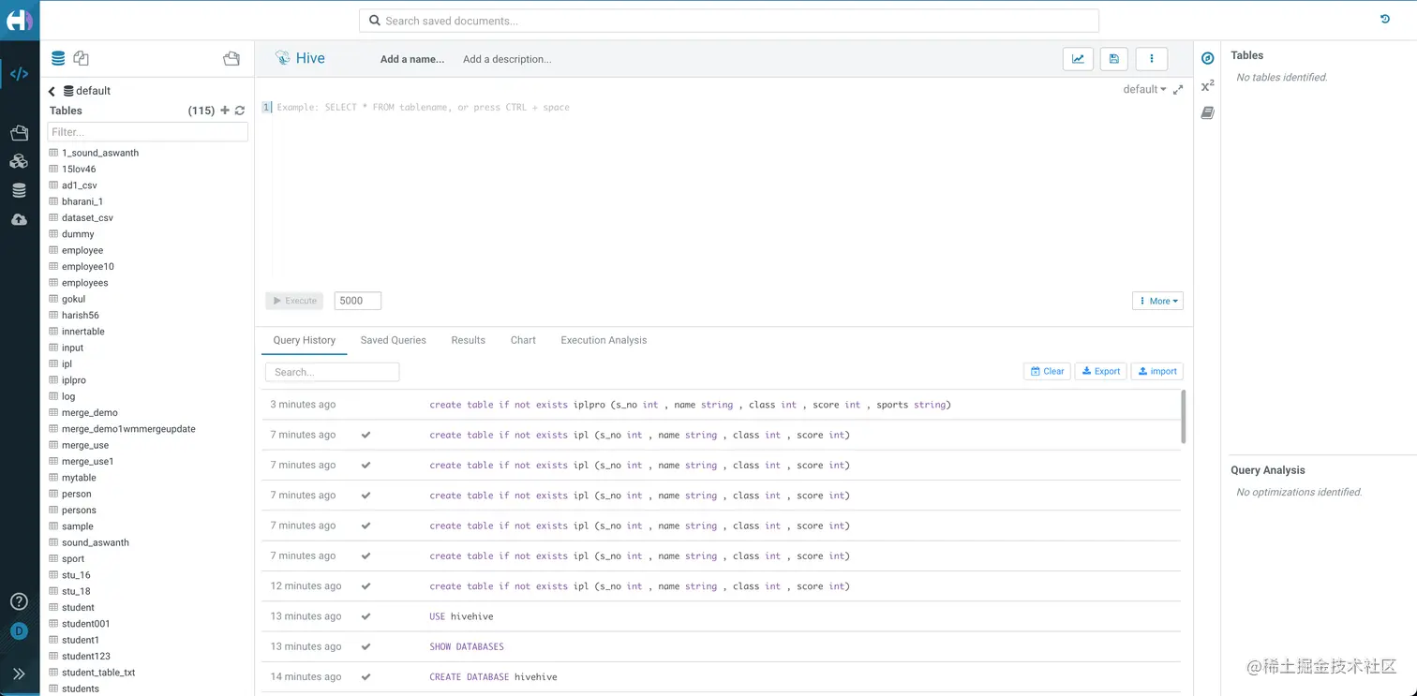Focus the Search saved documents field
The width and height of the screenshot is (1417, 696).
(x=729, y=21)
